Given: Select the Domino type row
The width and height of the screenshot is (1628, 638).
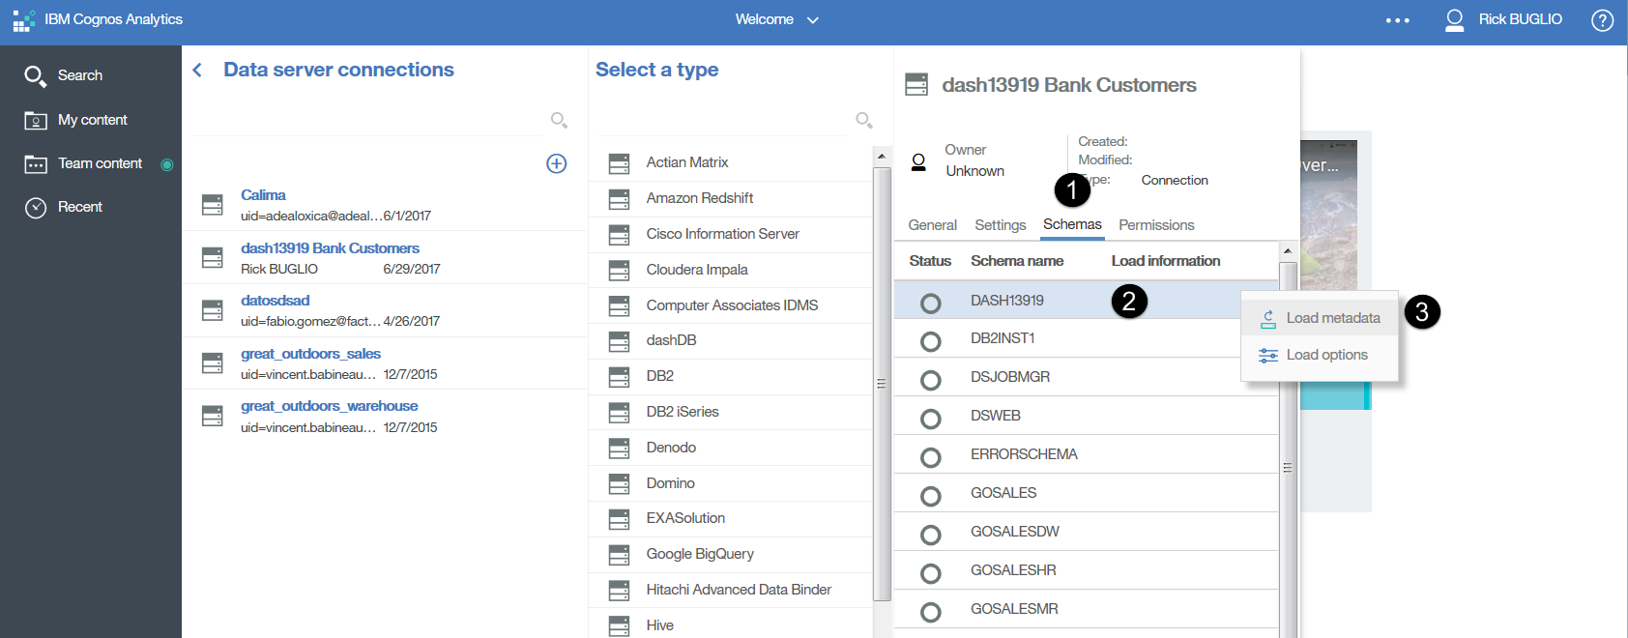Looking at the screenshot, I should tap(731, 483).
